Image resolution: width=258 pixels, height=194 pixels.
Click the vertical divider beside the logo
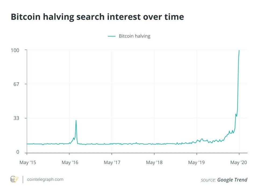pos(23,179)
